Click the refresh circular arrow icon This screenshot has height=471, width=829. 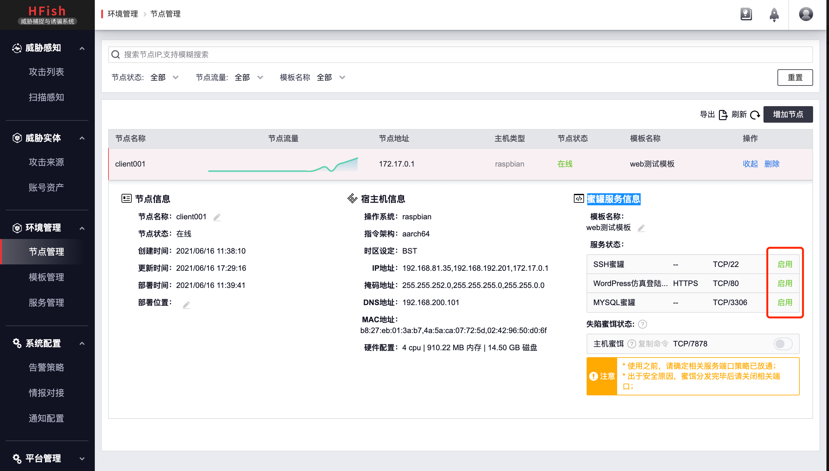(755, 114)
